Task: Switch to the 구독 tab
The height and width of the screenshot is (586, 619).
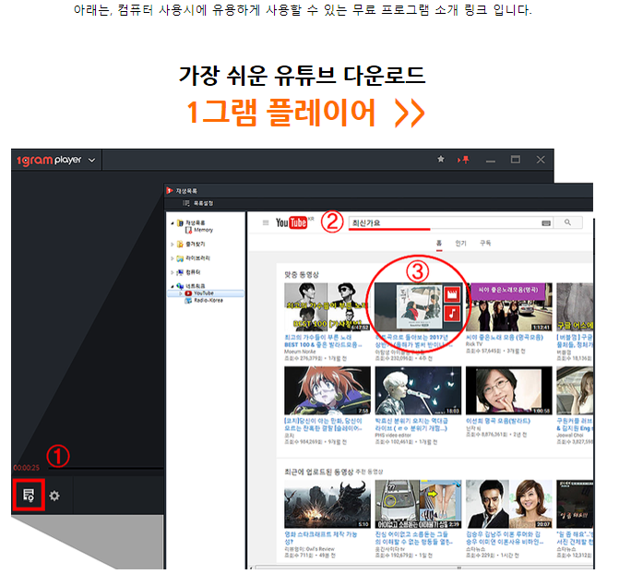Action: (485, 243)
